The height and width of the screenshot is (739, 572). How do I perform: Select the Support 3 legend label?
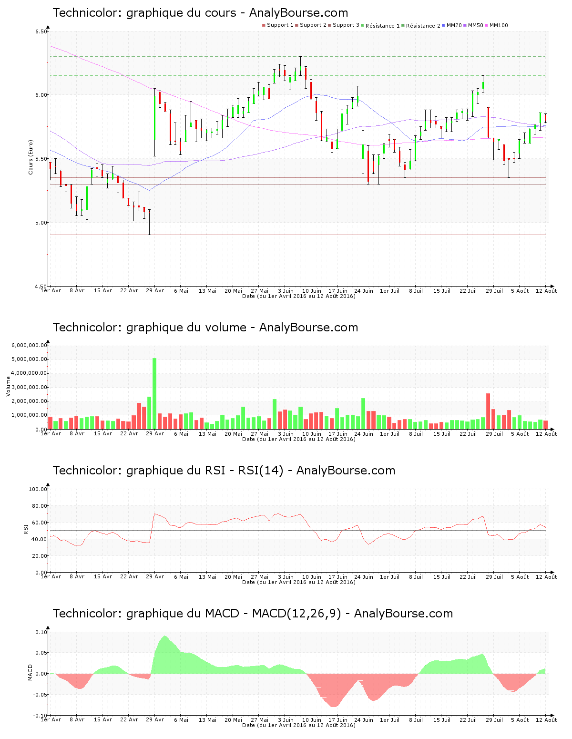[x=346, y=25]
